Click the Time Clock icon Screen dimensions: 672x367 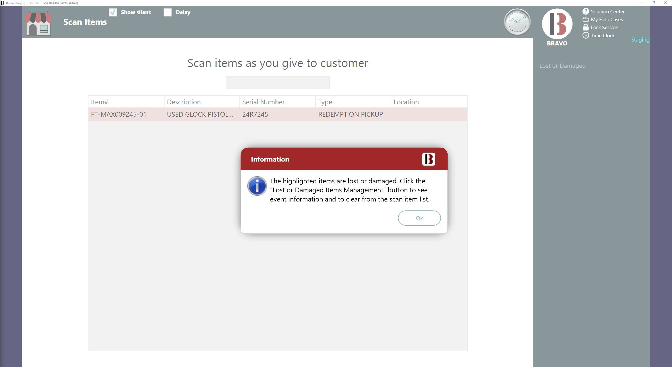[585, 35]
